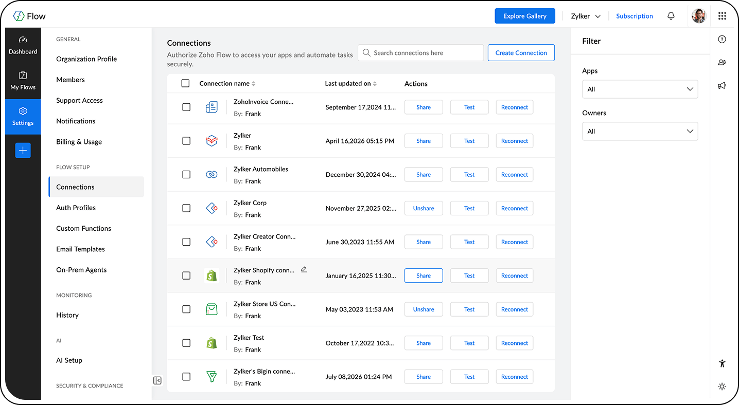Click the Zylker Shopify conn Shopify icon
The image size is (739, 405).
click(x=212, y=275)
